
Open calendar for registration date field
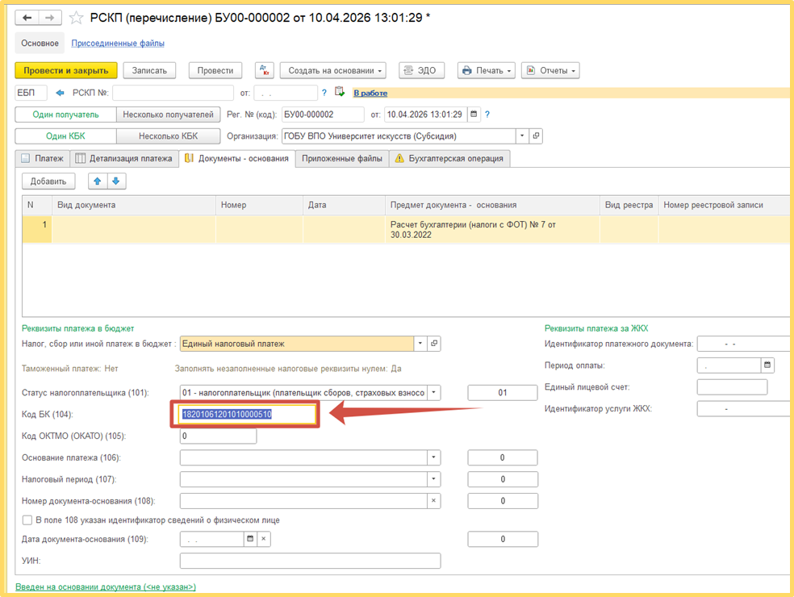[x=474, y=115]
